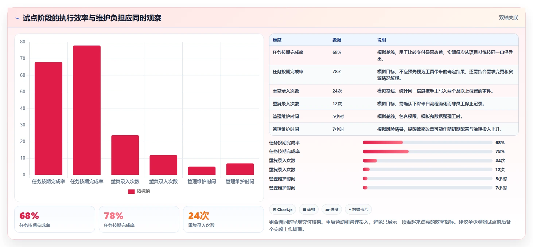Click the description starting 模拟基线，用于比较交付是否改善

(445, 55)
